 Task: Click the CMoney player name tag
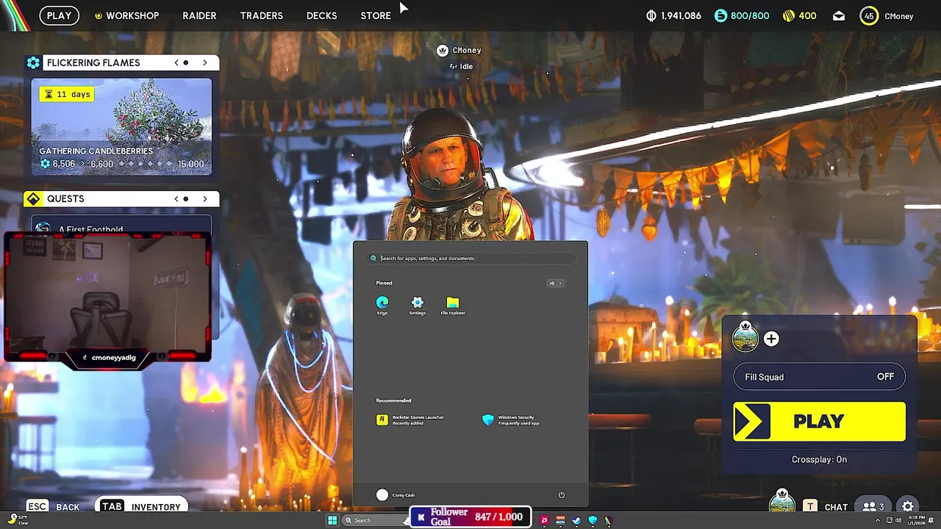click(x=459, y=50)
